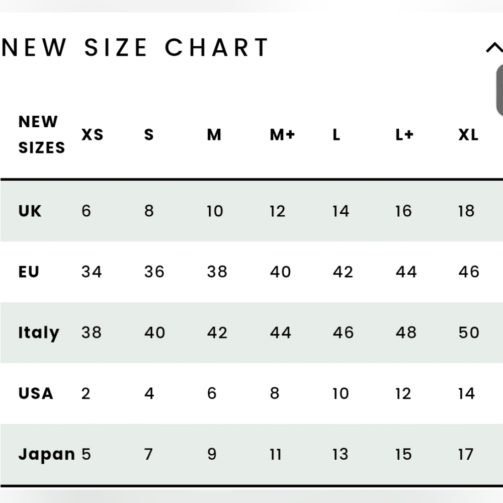Click the gray scrollbar handle
The height and width of the screenshot is (503, 503).
(x=499, y=91)
